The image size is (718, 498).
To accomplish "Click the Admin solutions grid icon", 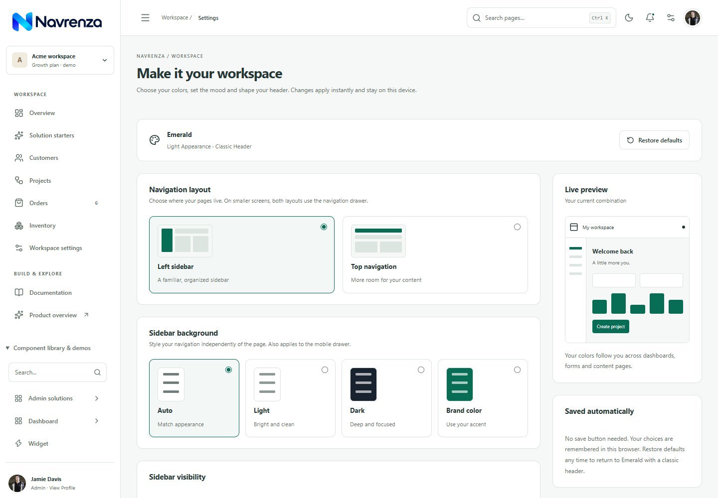I will (18, 398).
